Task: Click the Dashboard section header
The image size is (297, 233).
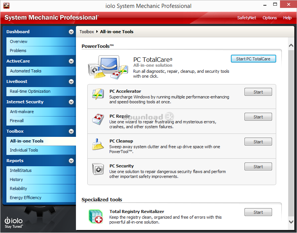Action: click(x=40, y=32)
